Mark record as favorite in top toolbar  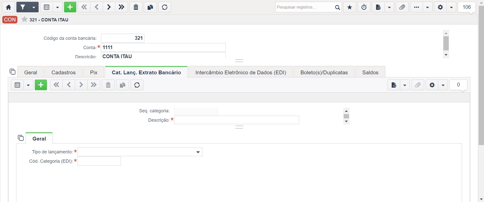click(x=350, y=7)
